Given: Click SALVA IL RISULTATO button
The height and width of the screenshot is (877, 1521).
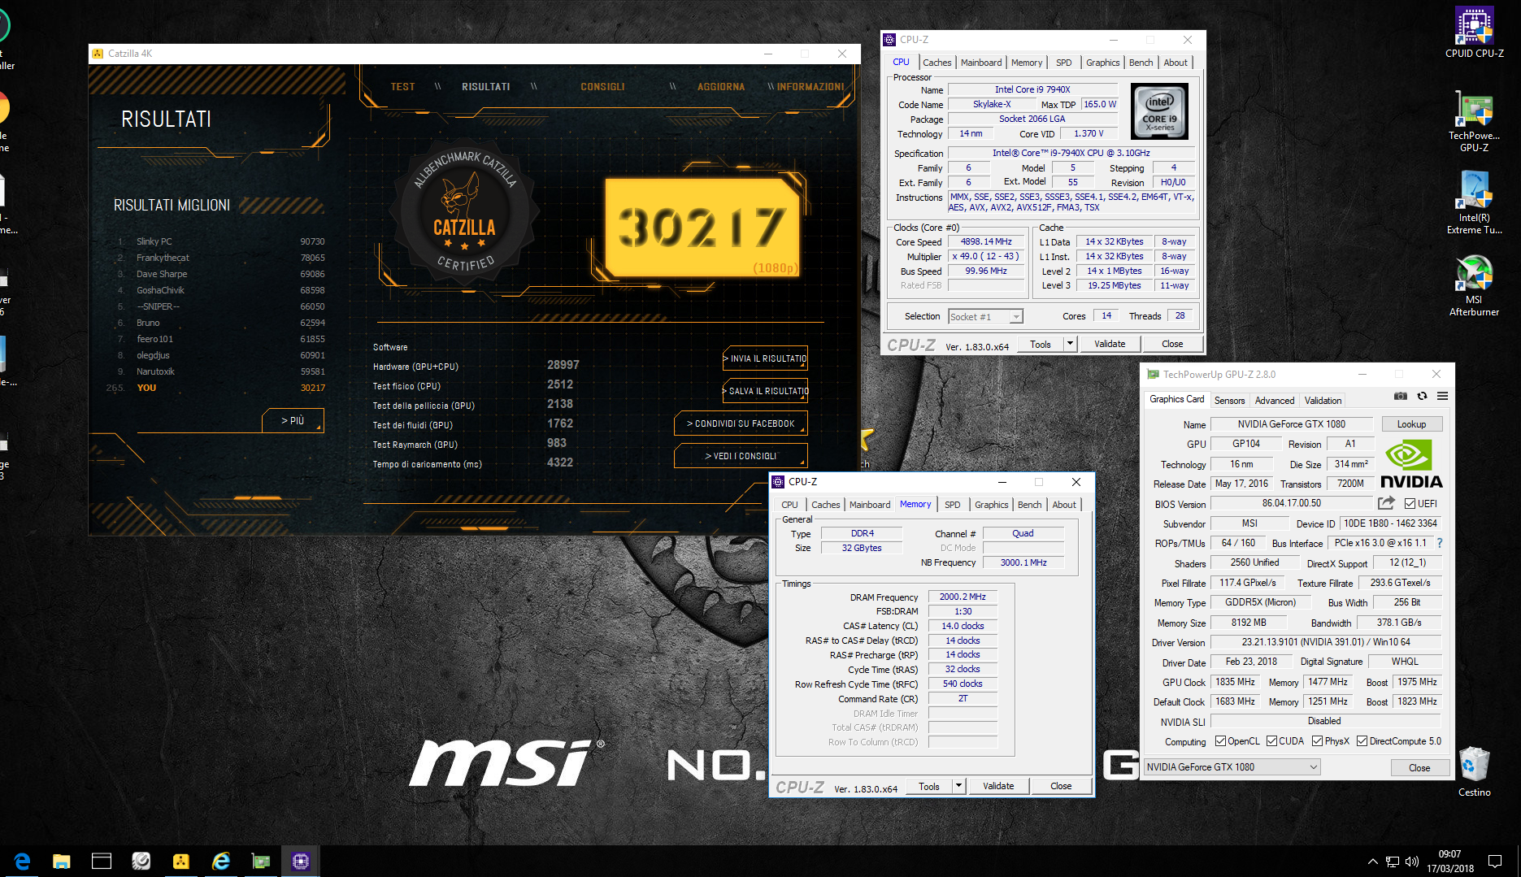Looking at the screenshot, I should [765, 391].
